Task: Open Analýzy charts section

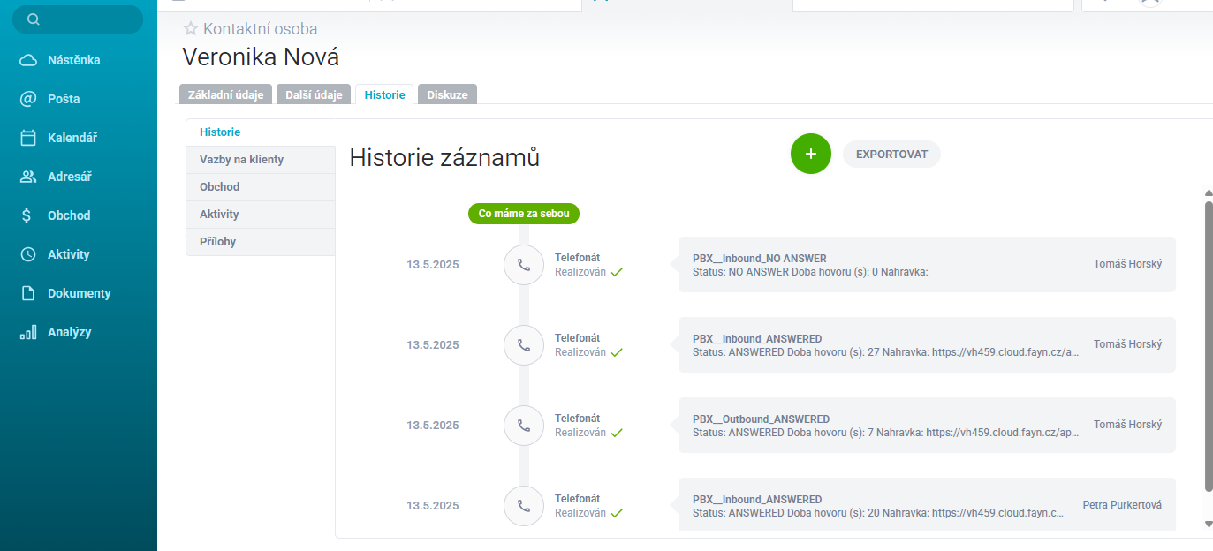Action: [69, 332]
